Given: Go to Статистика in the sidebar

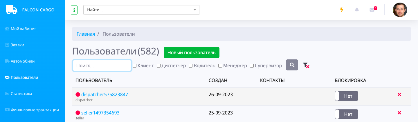Looking at the screenshot, I should coord(21,94).
